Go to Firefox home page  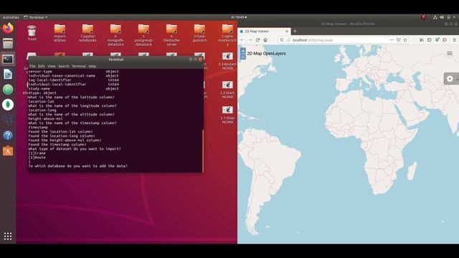pyautogui.click(x=265, y=40)
